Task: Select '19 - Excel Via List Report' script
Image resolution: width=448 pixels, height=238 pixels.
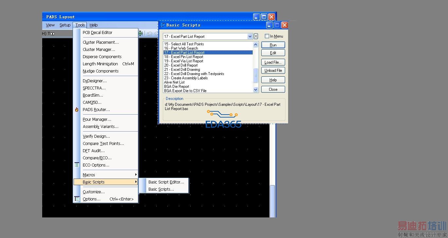Action: point(208,61)
